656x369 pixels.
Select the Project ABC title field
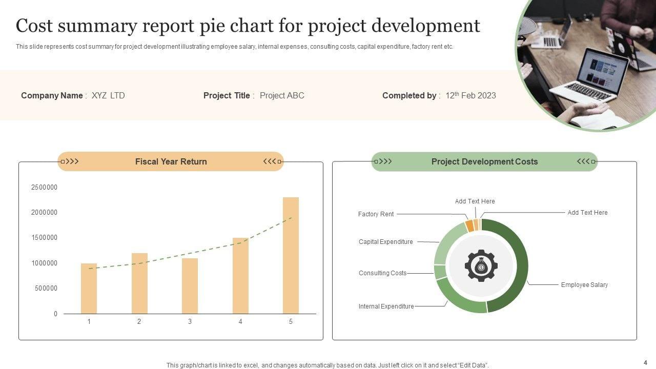tap(282, 95)
